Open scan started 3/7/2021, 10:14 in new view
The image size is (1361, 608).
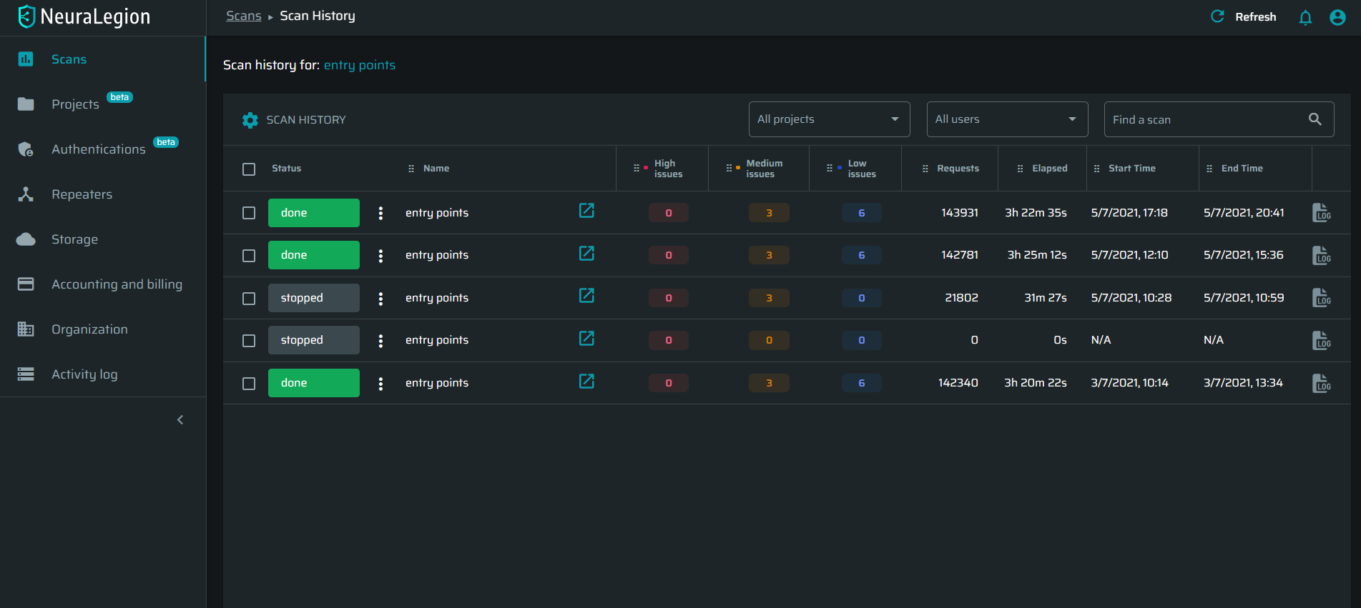(586, 382)
